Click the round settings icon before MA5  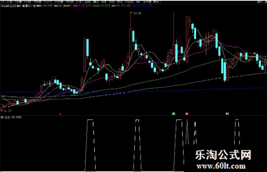[x=34, y=6]
